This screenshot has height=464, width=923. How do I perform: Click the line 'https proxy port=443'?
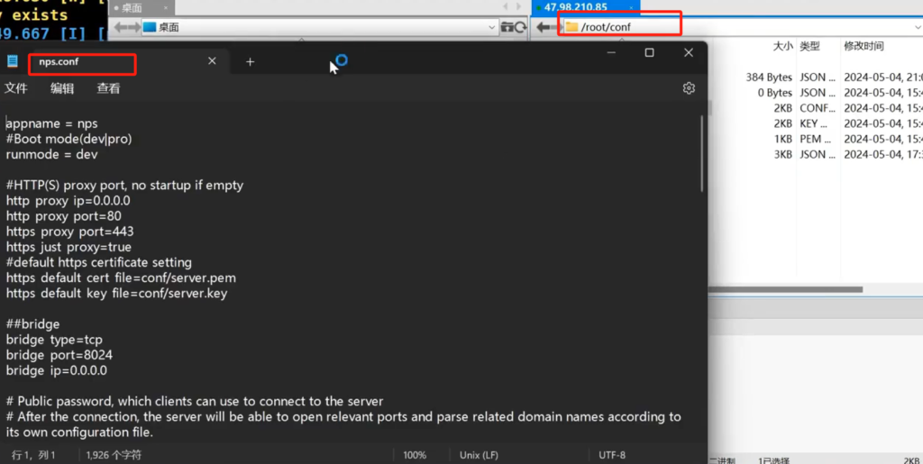70,232
